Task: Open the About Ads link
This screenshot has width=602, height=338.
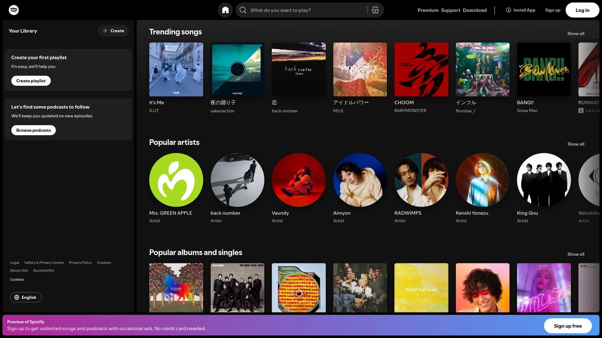Action: pos(19,270)
